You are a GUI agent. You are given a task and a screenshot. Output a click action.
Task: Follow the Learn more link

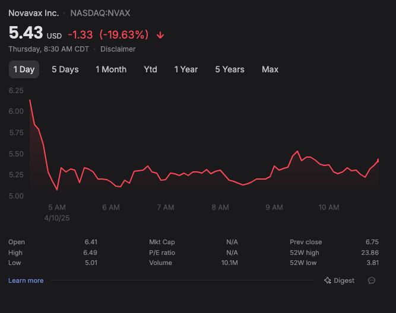click(26, 280)
